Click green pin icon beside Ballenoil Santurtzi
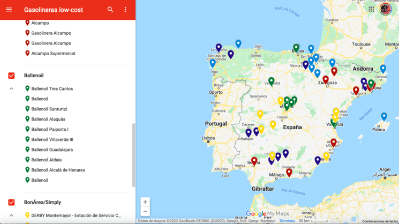 27,109
